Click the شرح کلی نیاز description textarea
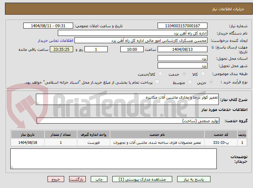253x188 pixels. click(127, 99)
